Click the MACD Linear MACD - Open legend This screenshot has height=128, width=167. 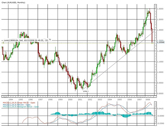point(19,103)
